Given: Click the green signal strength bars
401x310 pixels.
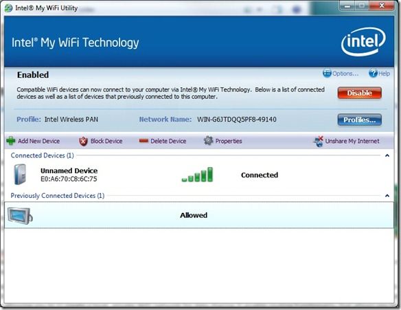Looking at the screenshot, I should pyautogui.click(x=197, y=175).
